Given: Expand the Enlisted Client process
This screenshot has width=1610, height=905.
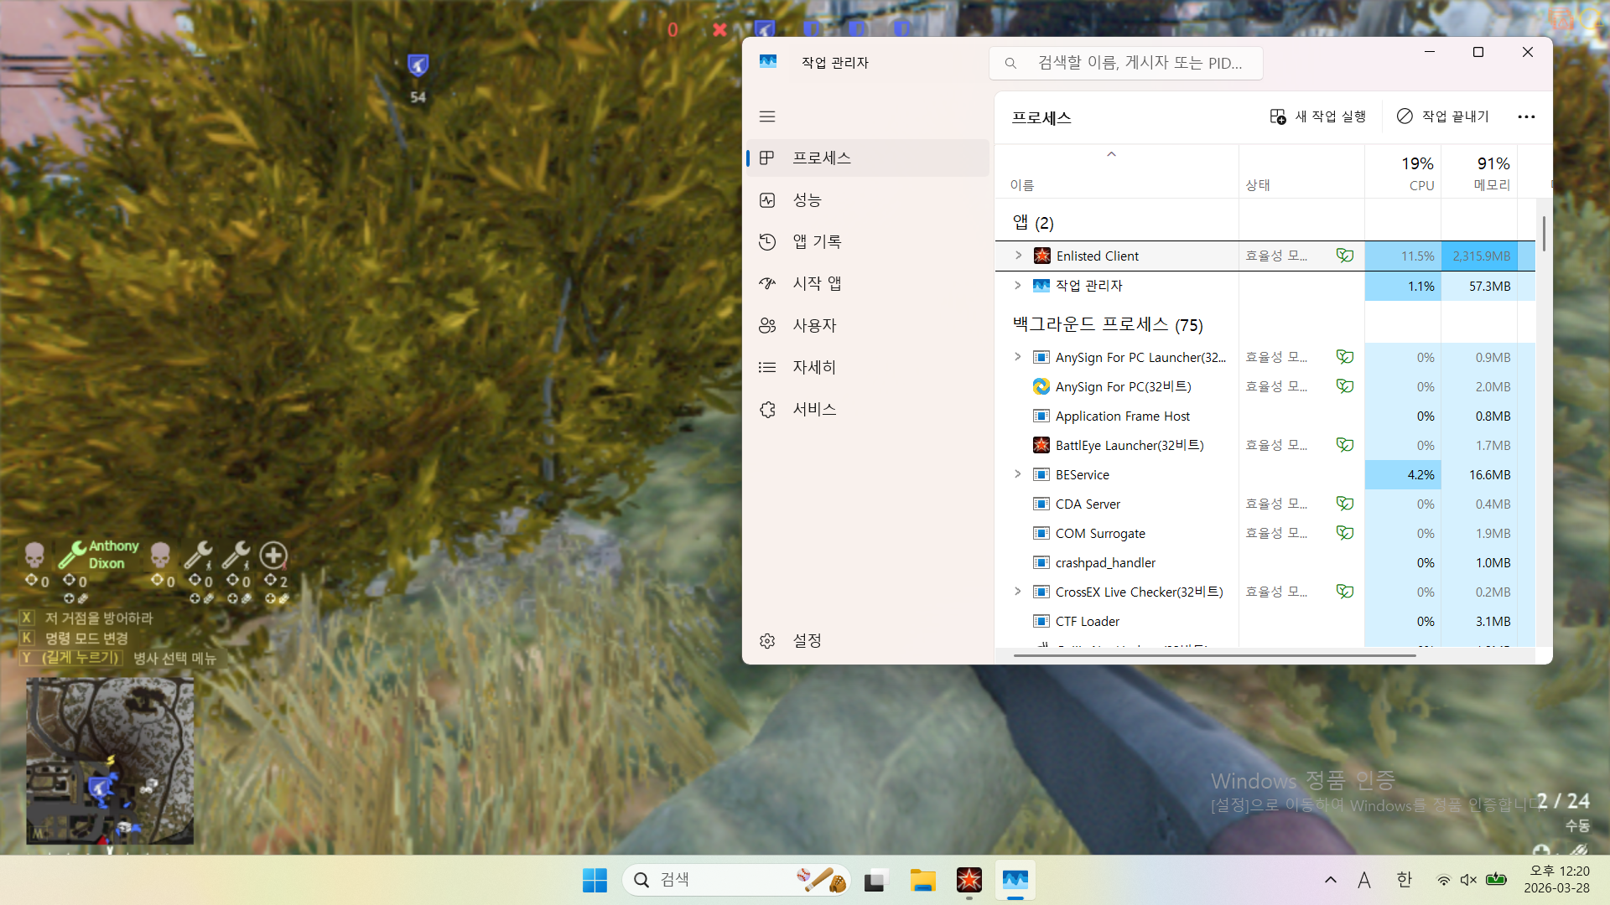Looking at the screenshot, I should [x=1018, y=256].
